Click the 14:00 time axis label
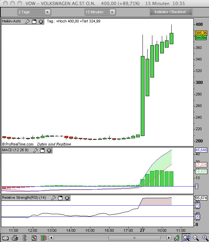The height and width of the screenshot is (242, 209). pyautogui.click(x=71, y=230)
